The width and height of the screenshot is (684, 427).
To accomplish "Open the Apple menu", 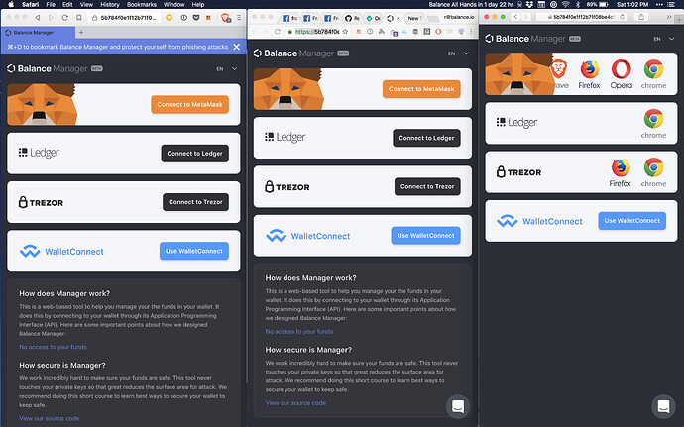I will (12, 4).
